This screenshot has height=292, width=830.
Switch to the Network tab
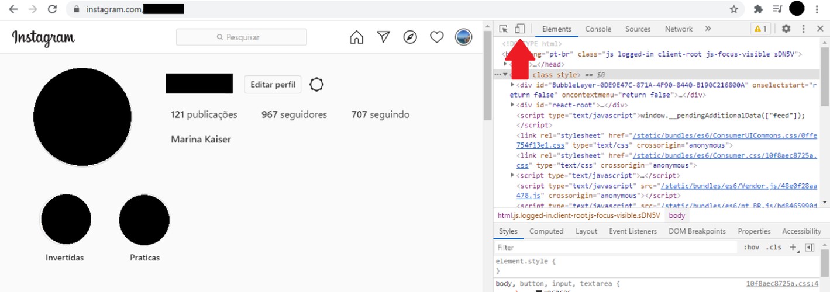679,29
